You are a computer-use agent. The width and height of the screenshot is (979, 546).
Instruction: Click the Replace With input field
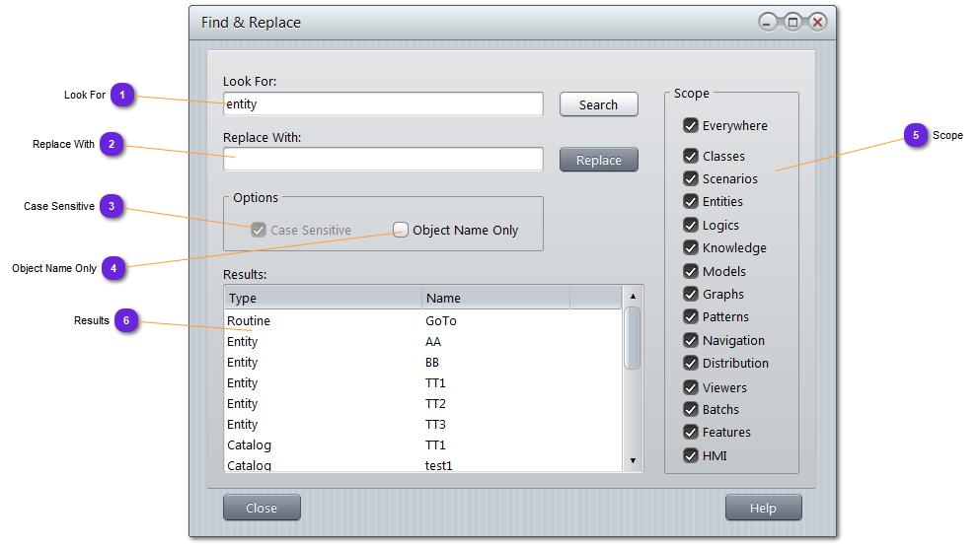coord(383,159)
